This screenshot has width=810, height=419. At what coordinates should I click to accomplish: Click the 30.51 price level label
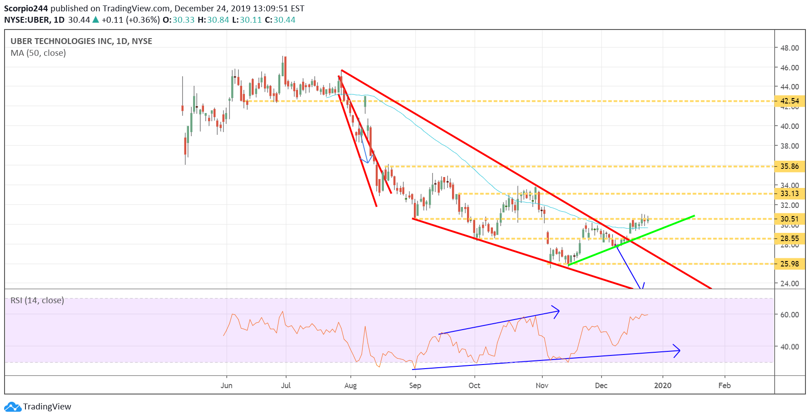coord(790,219)
